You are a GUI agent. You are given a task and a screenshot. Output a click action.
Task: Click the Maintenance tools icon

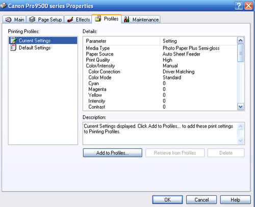[126, 19]
